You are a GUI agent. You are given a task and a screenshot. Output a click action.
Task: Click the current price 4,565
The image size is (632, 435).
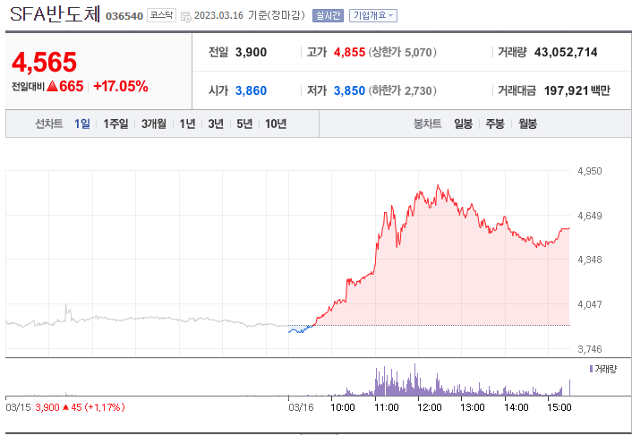[x=45, y=62]
